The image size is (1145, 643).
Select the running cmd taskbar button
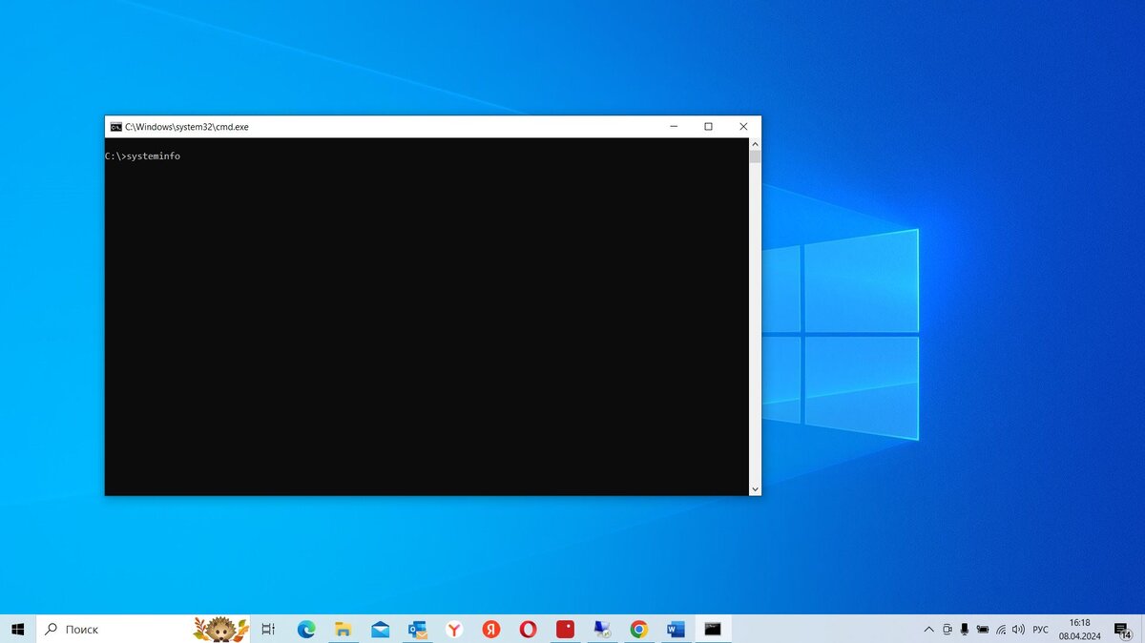[x=713, y=629]
